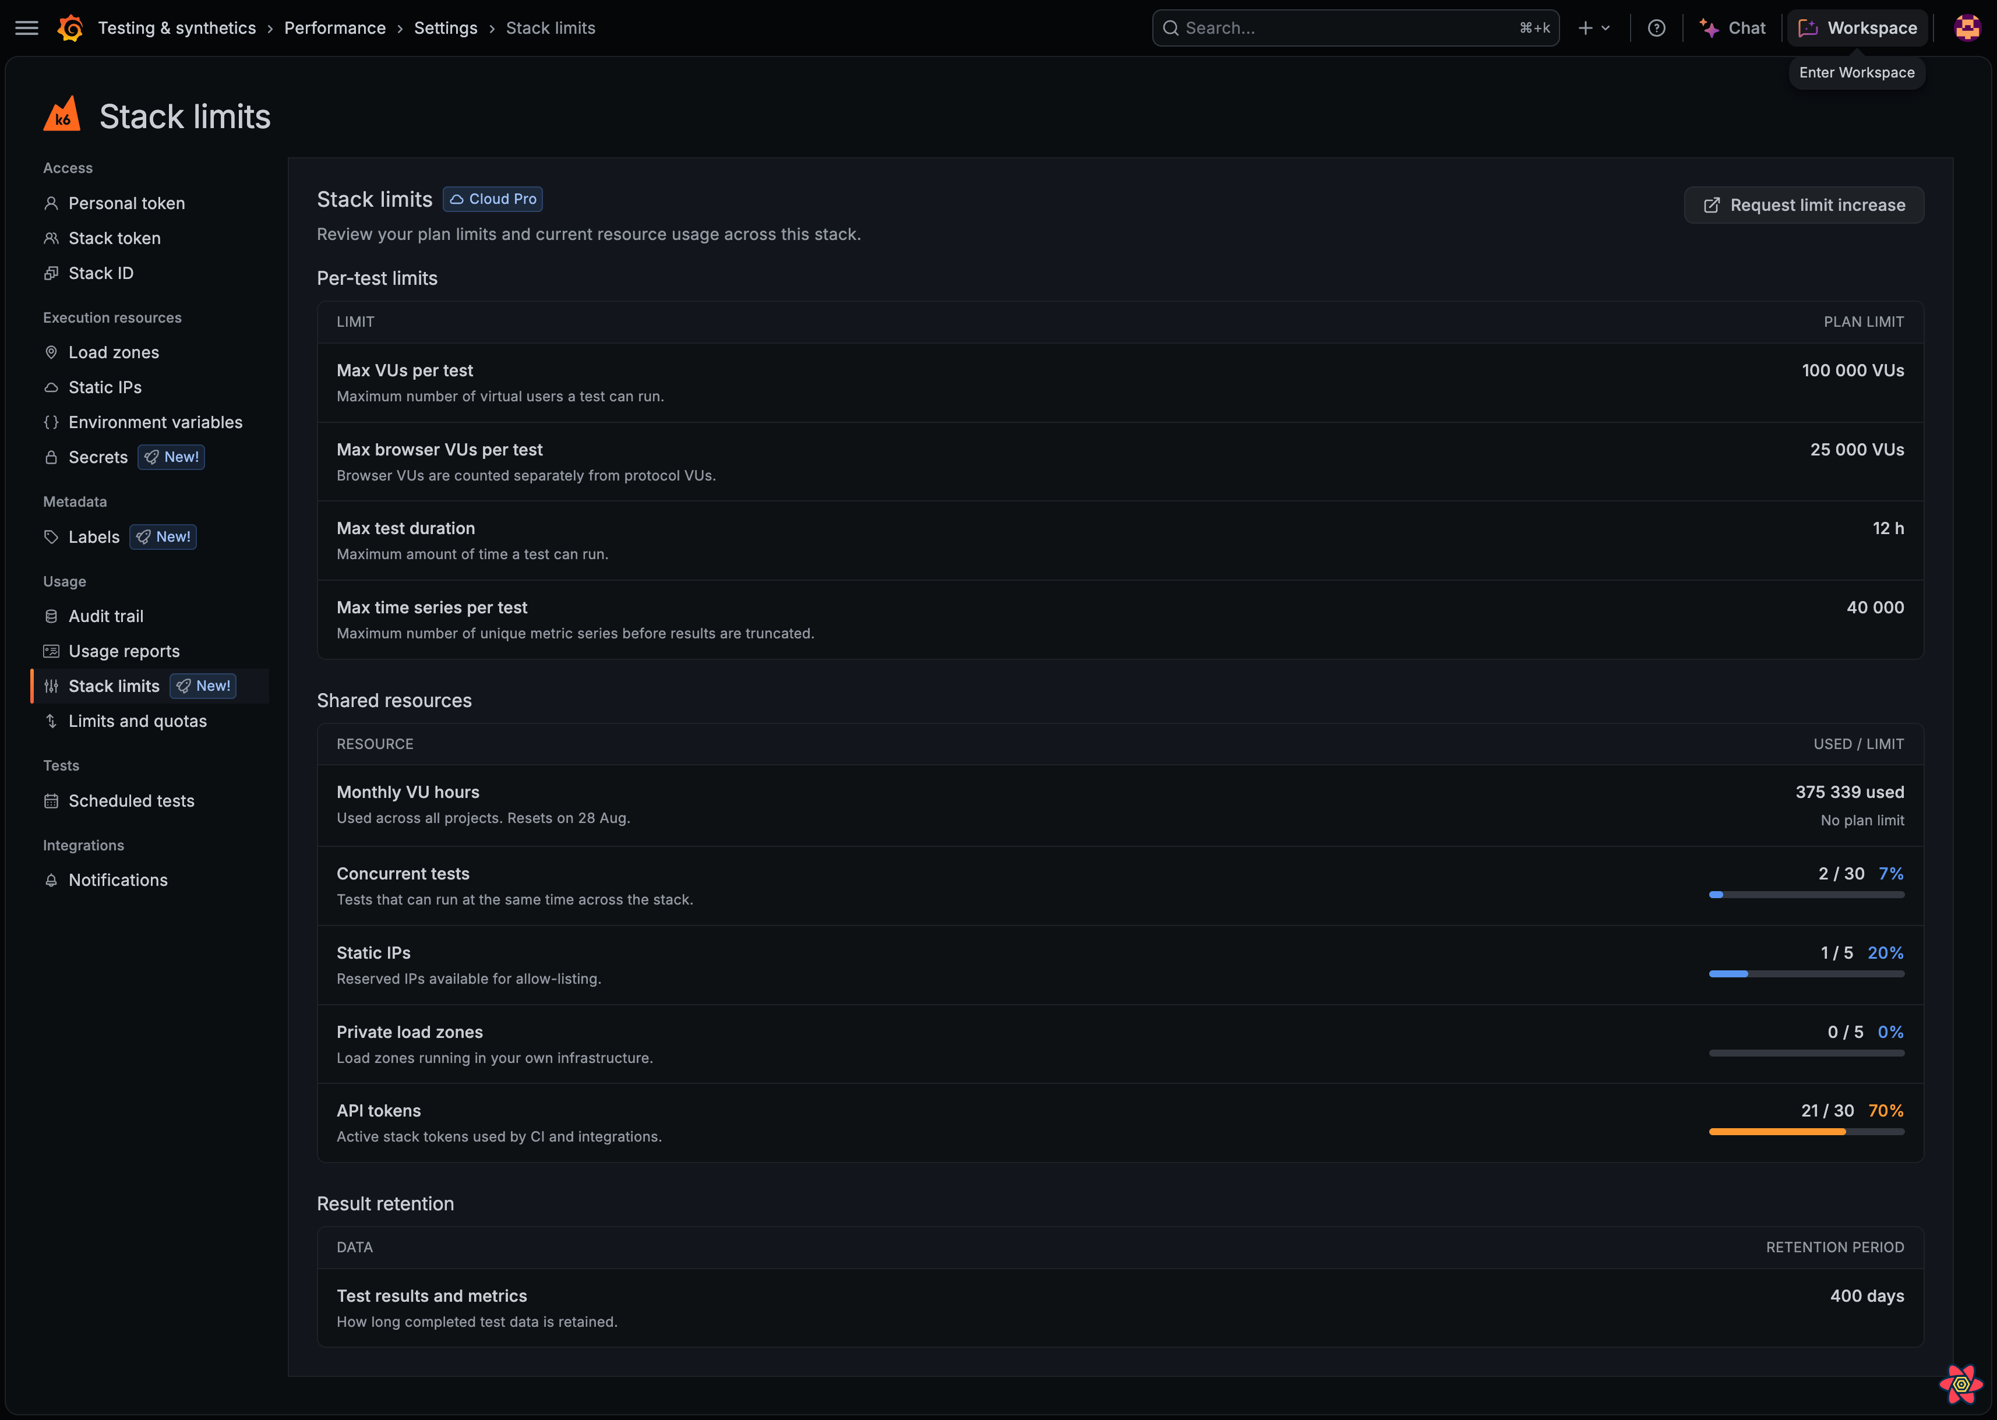1997x1420 pixels.
Task: Click the API tokens orange usage bar
Action: [1807, 1132]
